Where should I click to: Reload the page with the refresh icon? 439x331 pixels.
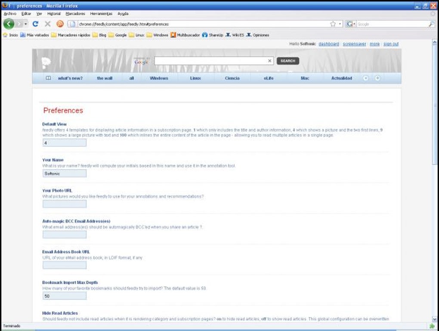(x=35, y=24)
